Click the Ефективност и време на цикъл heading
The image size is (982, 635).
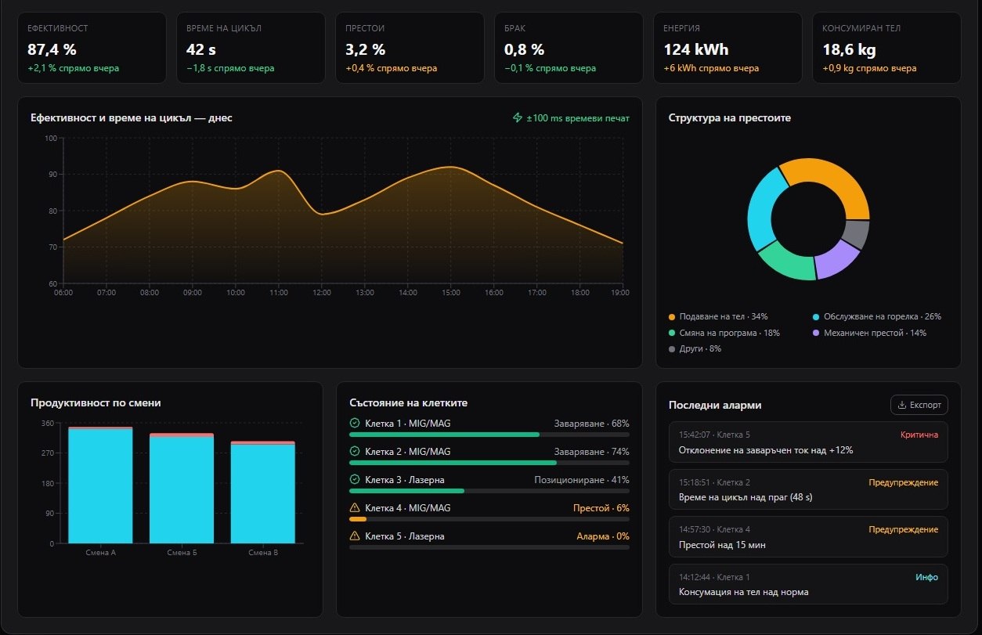[131, 117]
